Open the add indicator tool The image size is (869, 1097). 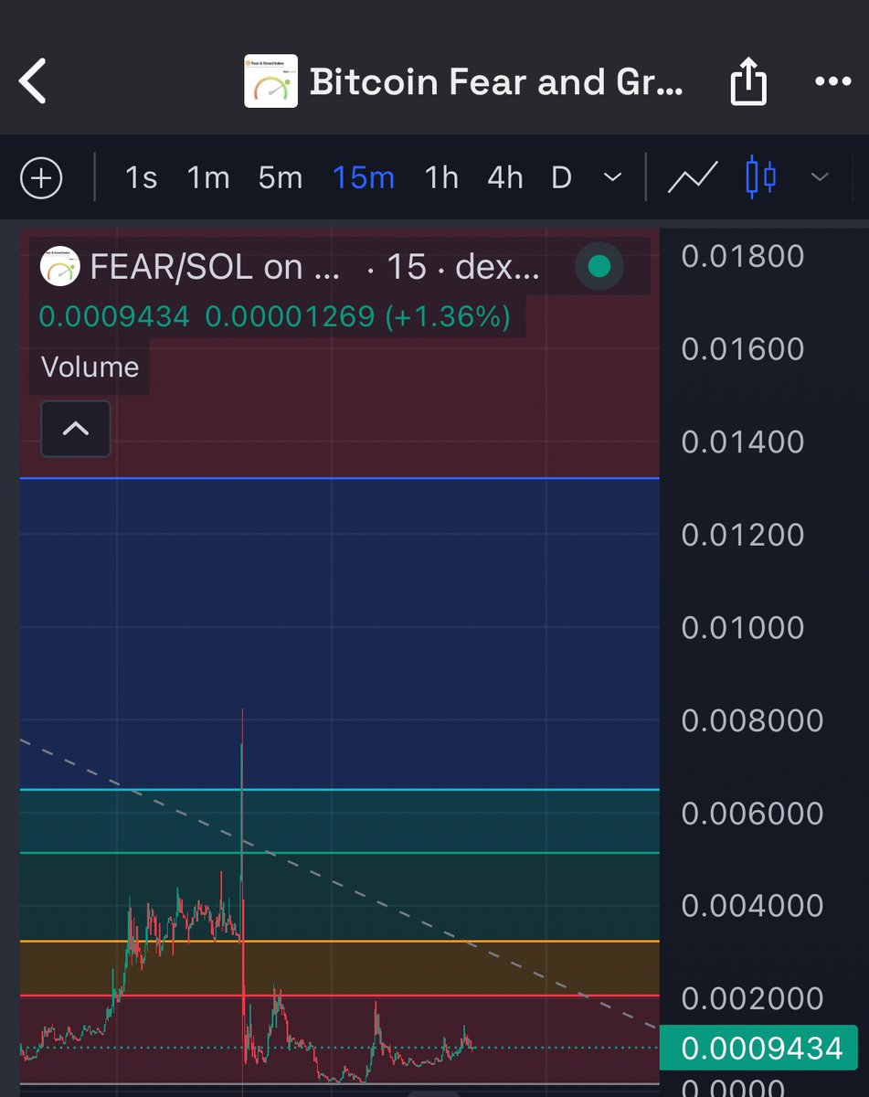pos(40,176)
